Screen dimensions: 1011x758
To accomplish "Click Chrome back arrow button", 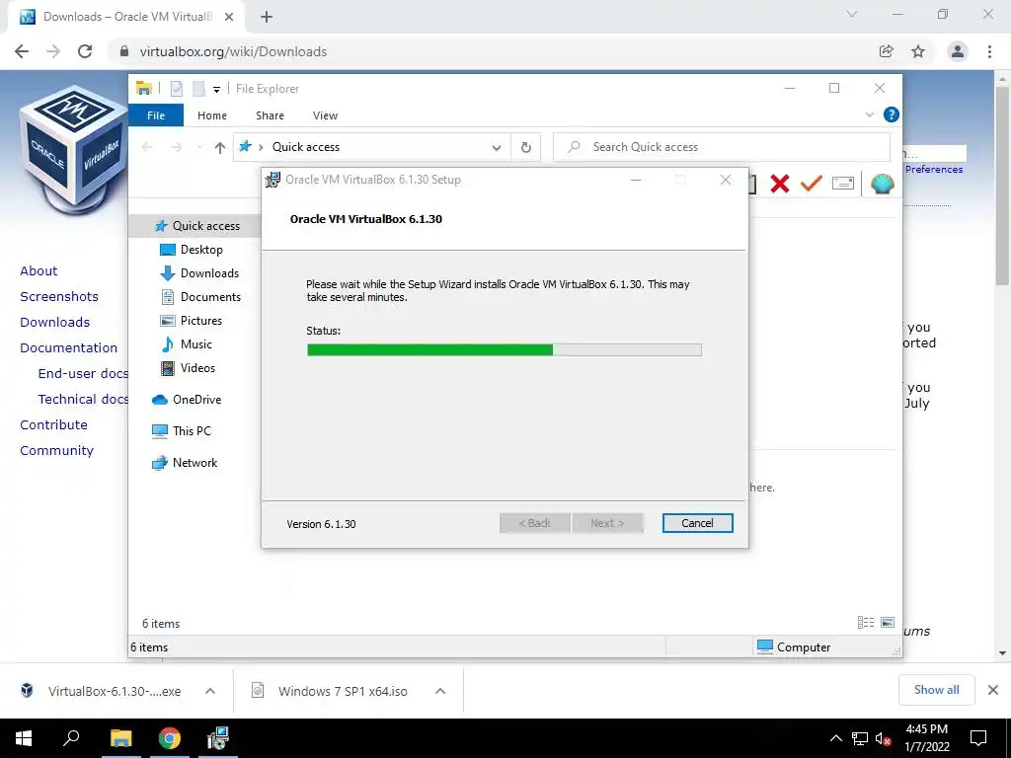I will (22, 51).
